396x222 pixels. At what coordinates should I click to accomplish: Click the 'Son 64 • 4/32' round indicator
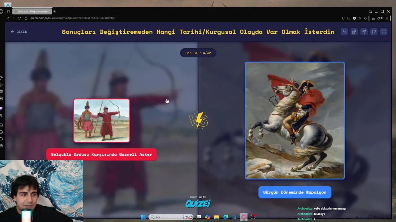(198, 53)
